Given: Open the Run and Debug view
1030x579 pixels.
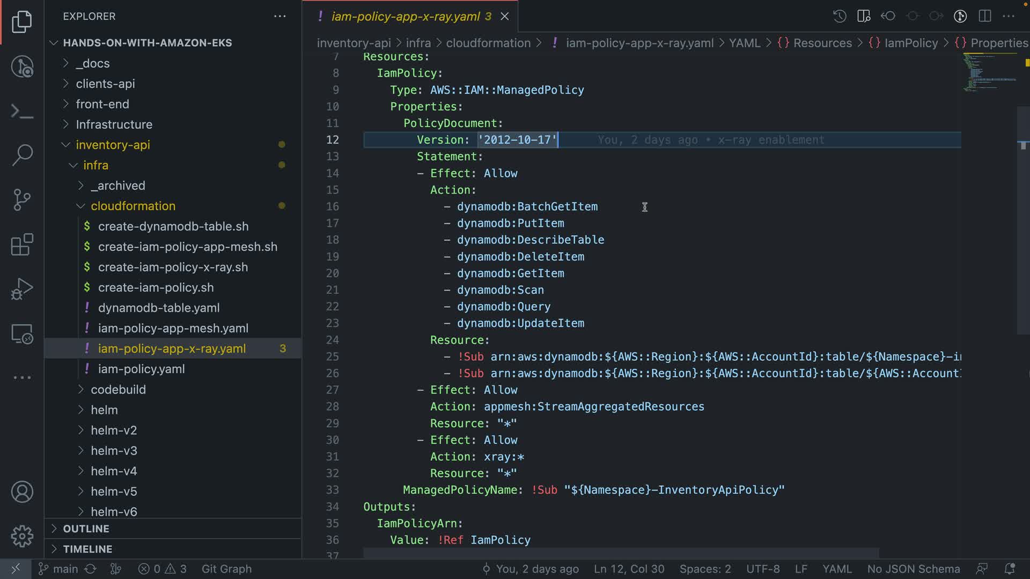Looking at the screenshot, I should 22,289.
